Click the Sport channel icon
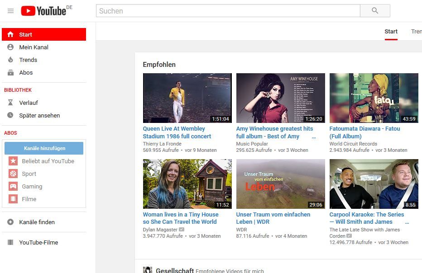Viewport: 422px width, 273px height. tap(13, 174)
